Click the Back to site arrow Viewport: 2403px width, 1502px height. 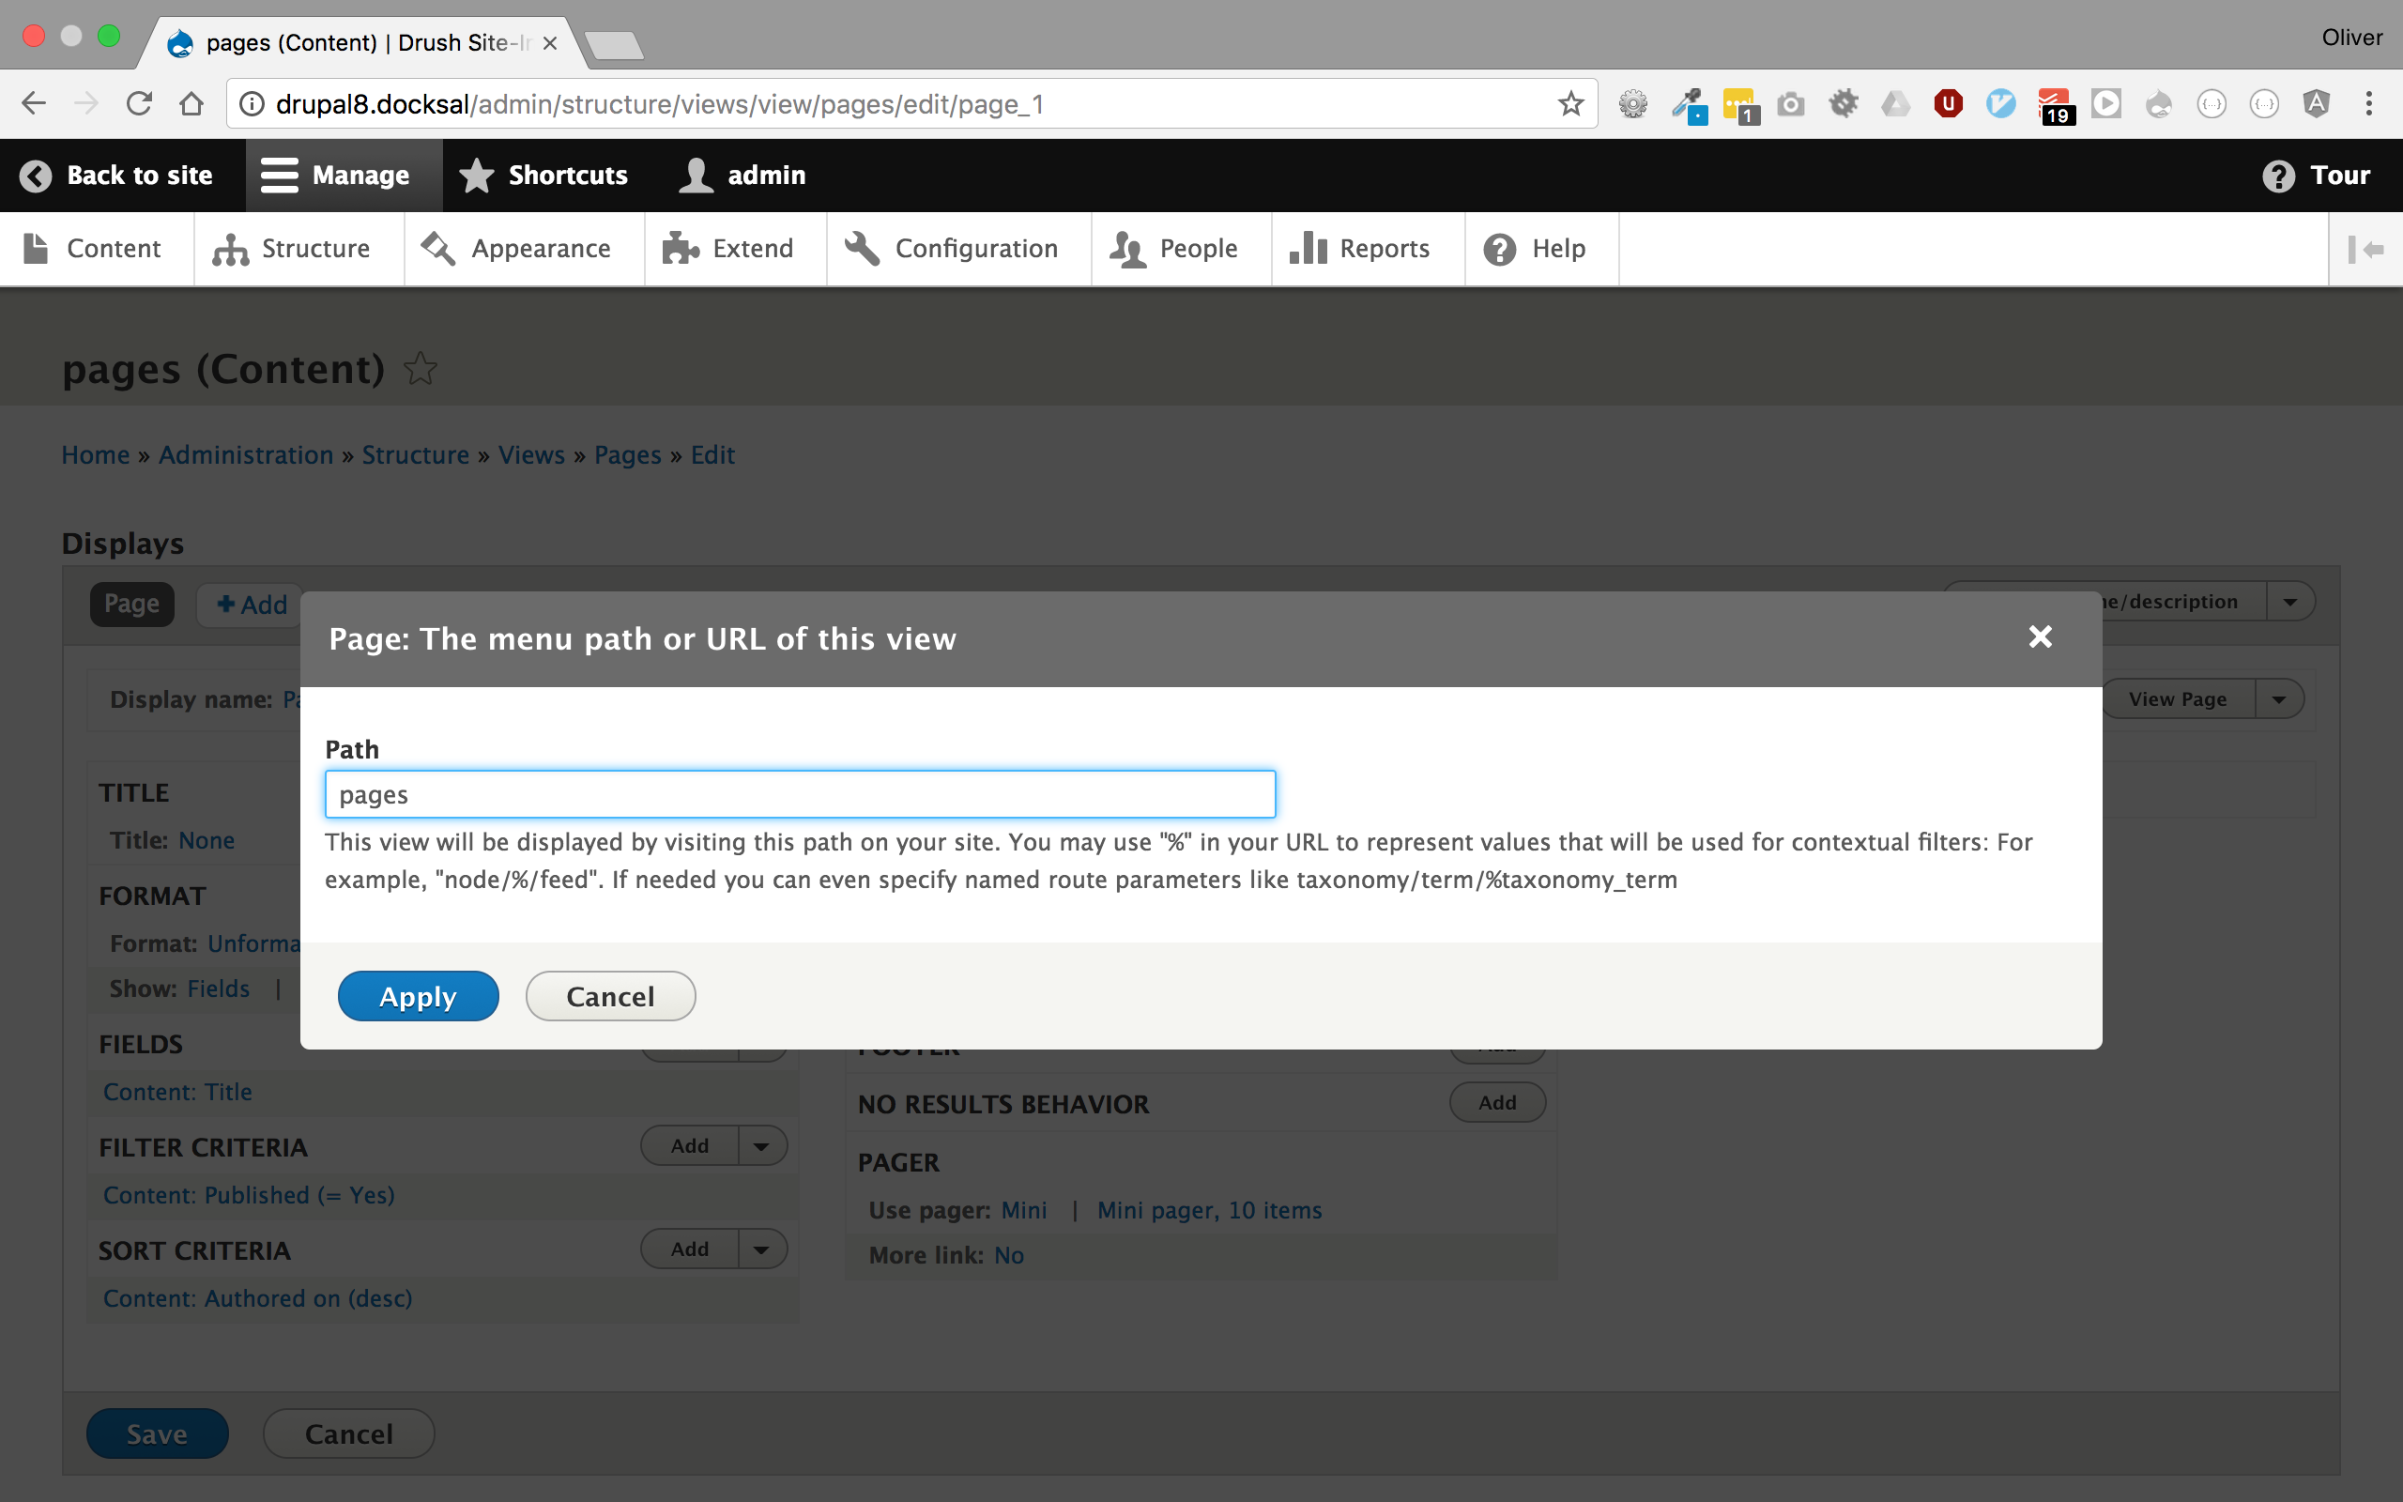[x=37, y=176]
